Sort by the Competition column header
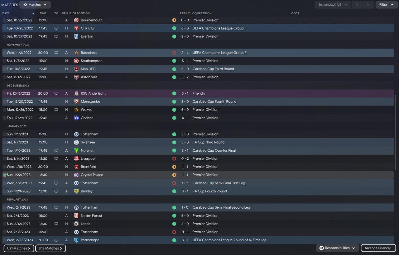This screenshot has height=255, width=399. point(202,13)
